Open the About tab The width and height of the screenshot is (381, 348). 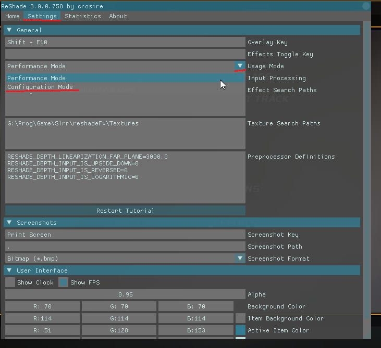pos(118,16)
